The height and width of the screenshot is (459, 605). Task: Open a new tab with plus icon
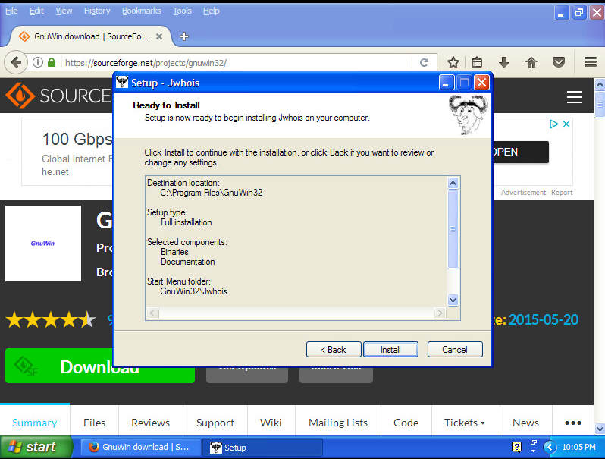183,36
